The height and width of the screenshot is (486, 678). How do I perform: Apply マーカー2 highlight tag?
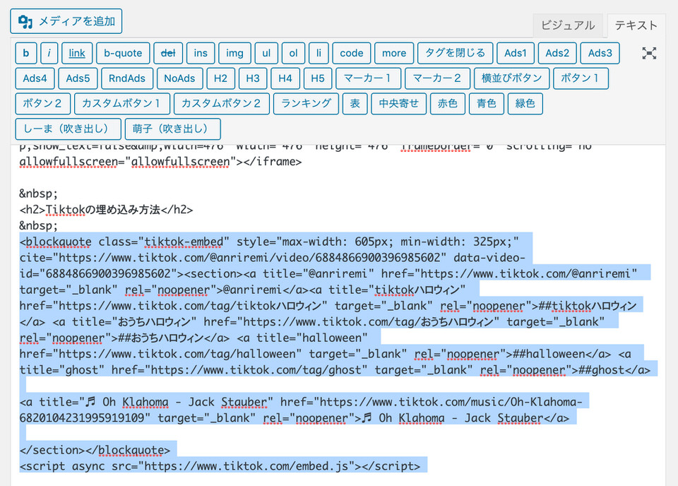point(438,78)
